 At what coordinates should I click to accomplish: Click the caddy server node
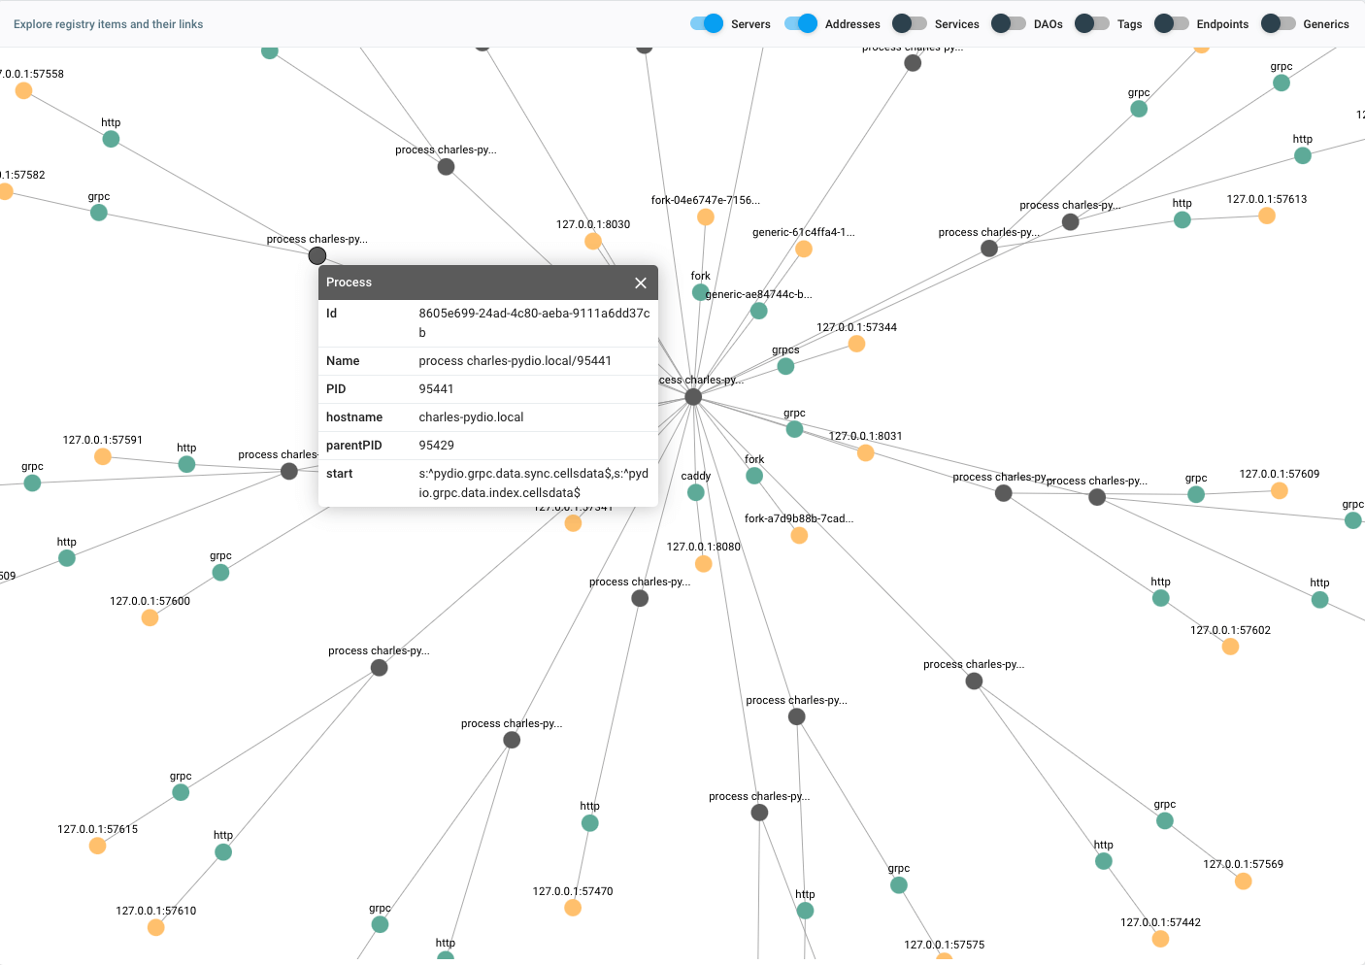(696, 493)
